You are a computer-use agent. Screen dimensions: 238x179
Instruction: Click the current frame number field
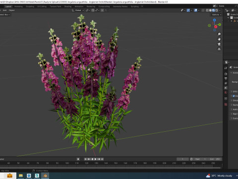pos(182,159)
